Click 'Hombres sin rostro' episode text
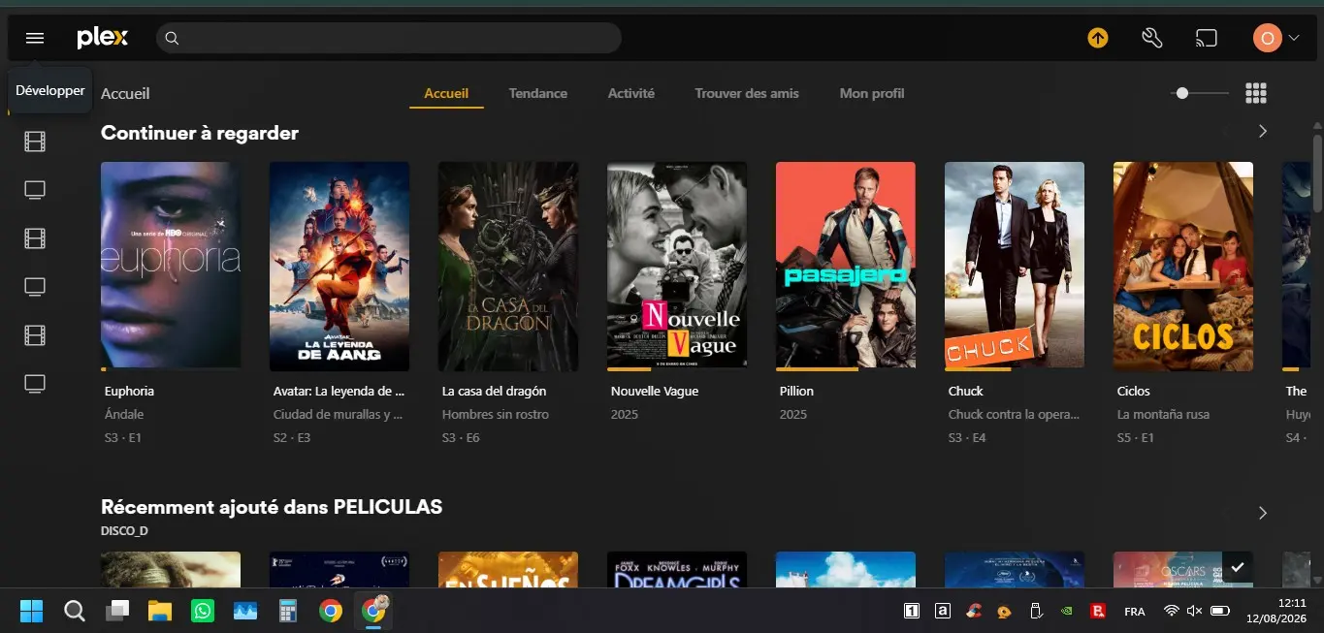This screenshot has width=1324, height=633. [x=496, y=414]
